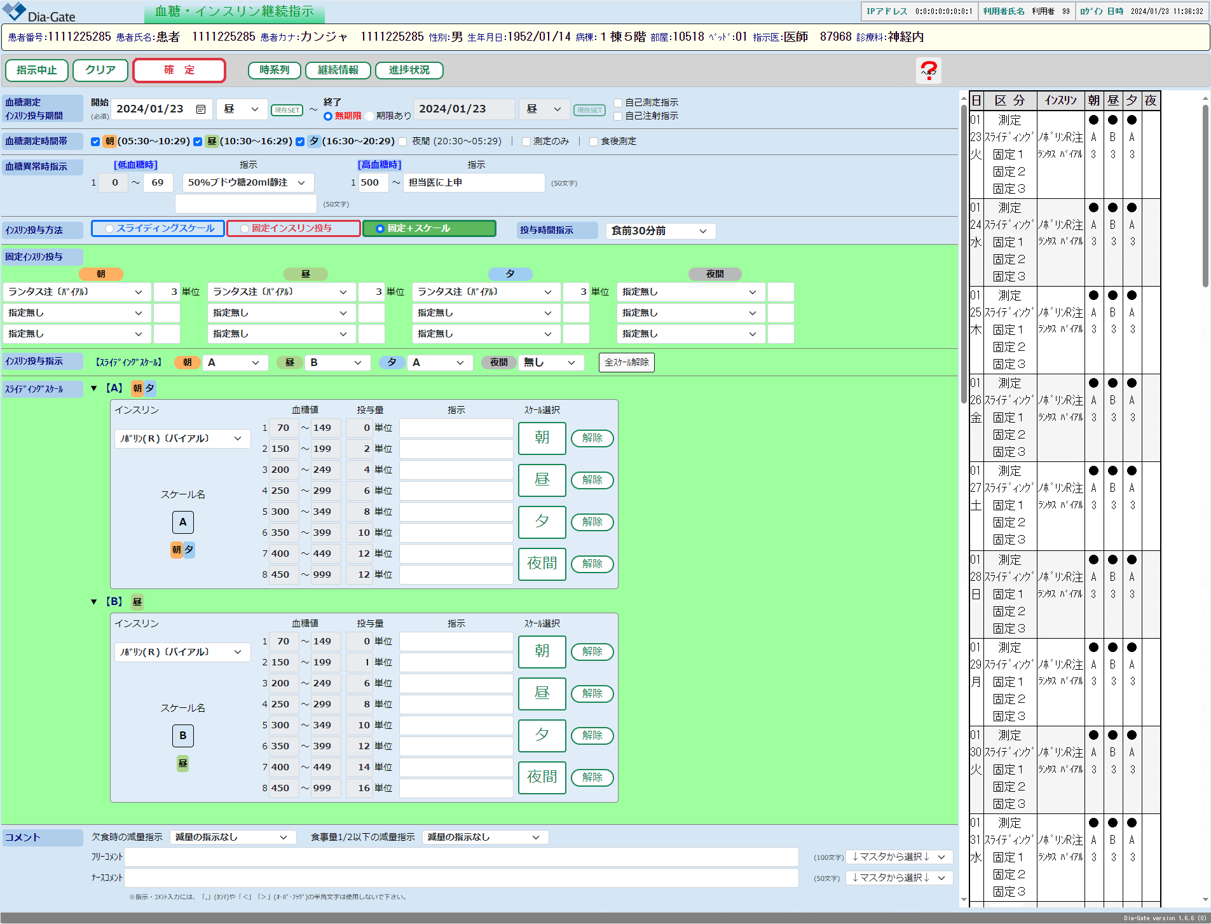This screenshot has width=1211, height=924.
Task: Click scale A's row 2 dose field
Action: coord(359,449)
